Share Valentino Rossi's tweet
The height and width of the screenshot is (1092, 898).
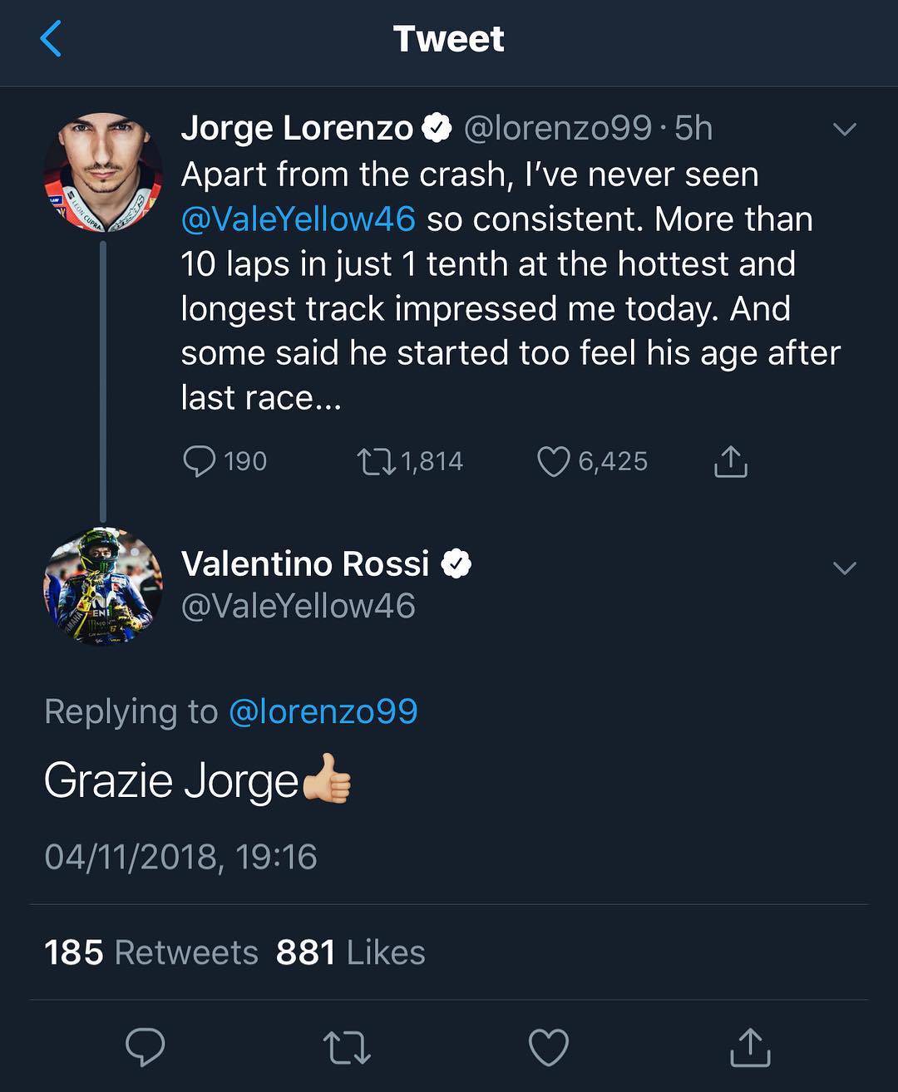pyautogui.click(x=750, y=1047)
